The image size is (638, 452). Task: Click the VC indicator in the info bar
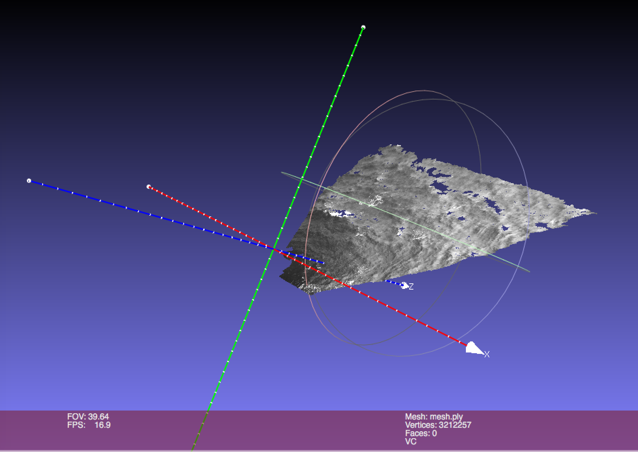pos(411,442)
